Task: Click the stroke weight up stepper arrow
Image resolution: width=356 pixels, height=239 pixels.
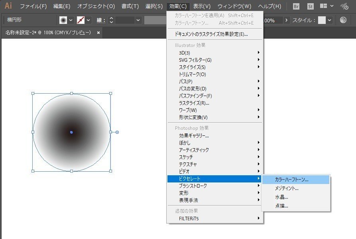Action: tap(111, 18)
